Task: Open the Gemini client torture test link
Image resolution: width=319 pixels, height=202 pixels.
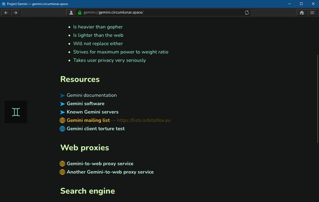Action: (96, 129)
